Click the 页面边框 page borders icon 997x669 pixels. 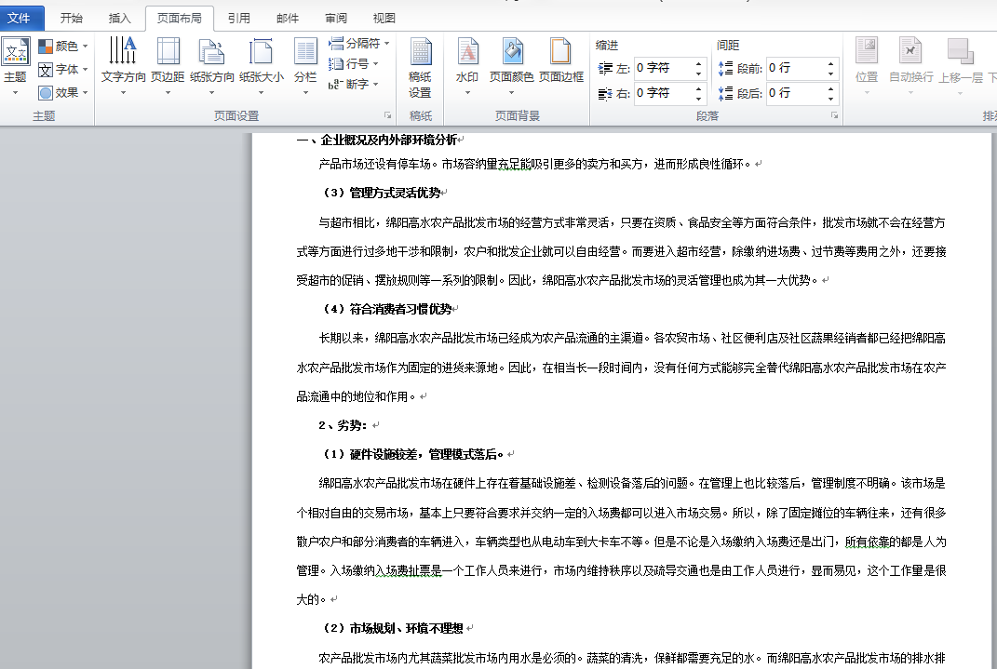(x=560, y=50)
